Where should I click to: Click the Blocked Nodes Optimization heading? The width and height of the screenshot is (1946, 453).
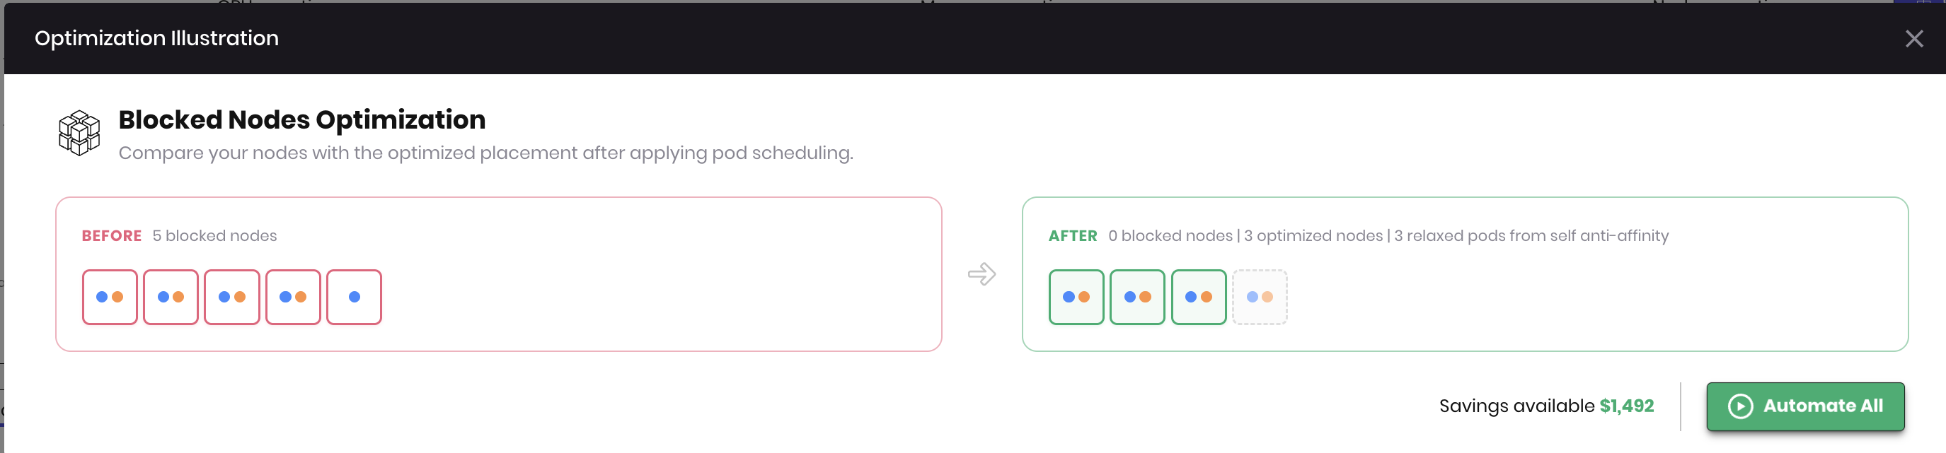click(302, 119)
